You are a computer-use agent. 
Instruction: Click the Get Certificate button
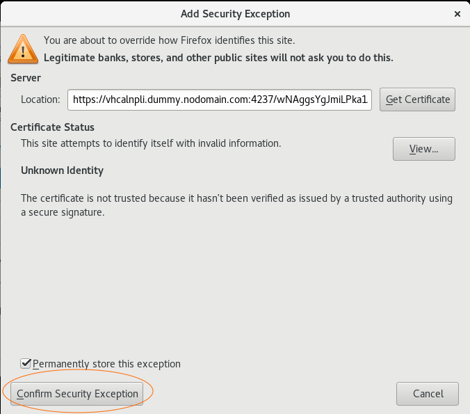click(x=417, y=99)
